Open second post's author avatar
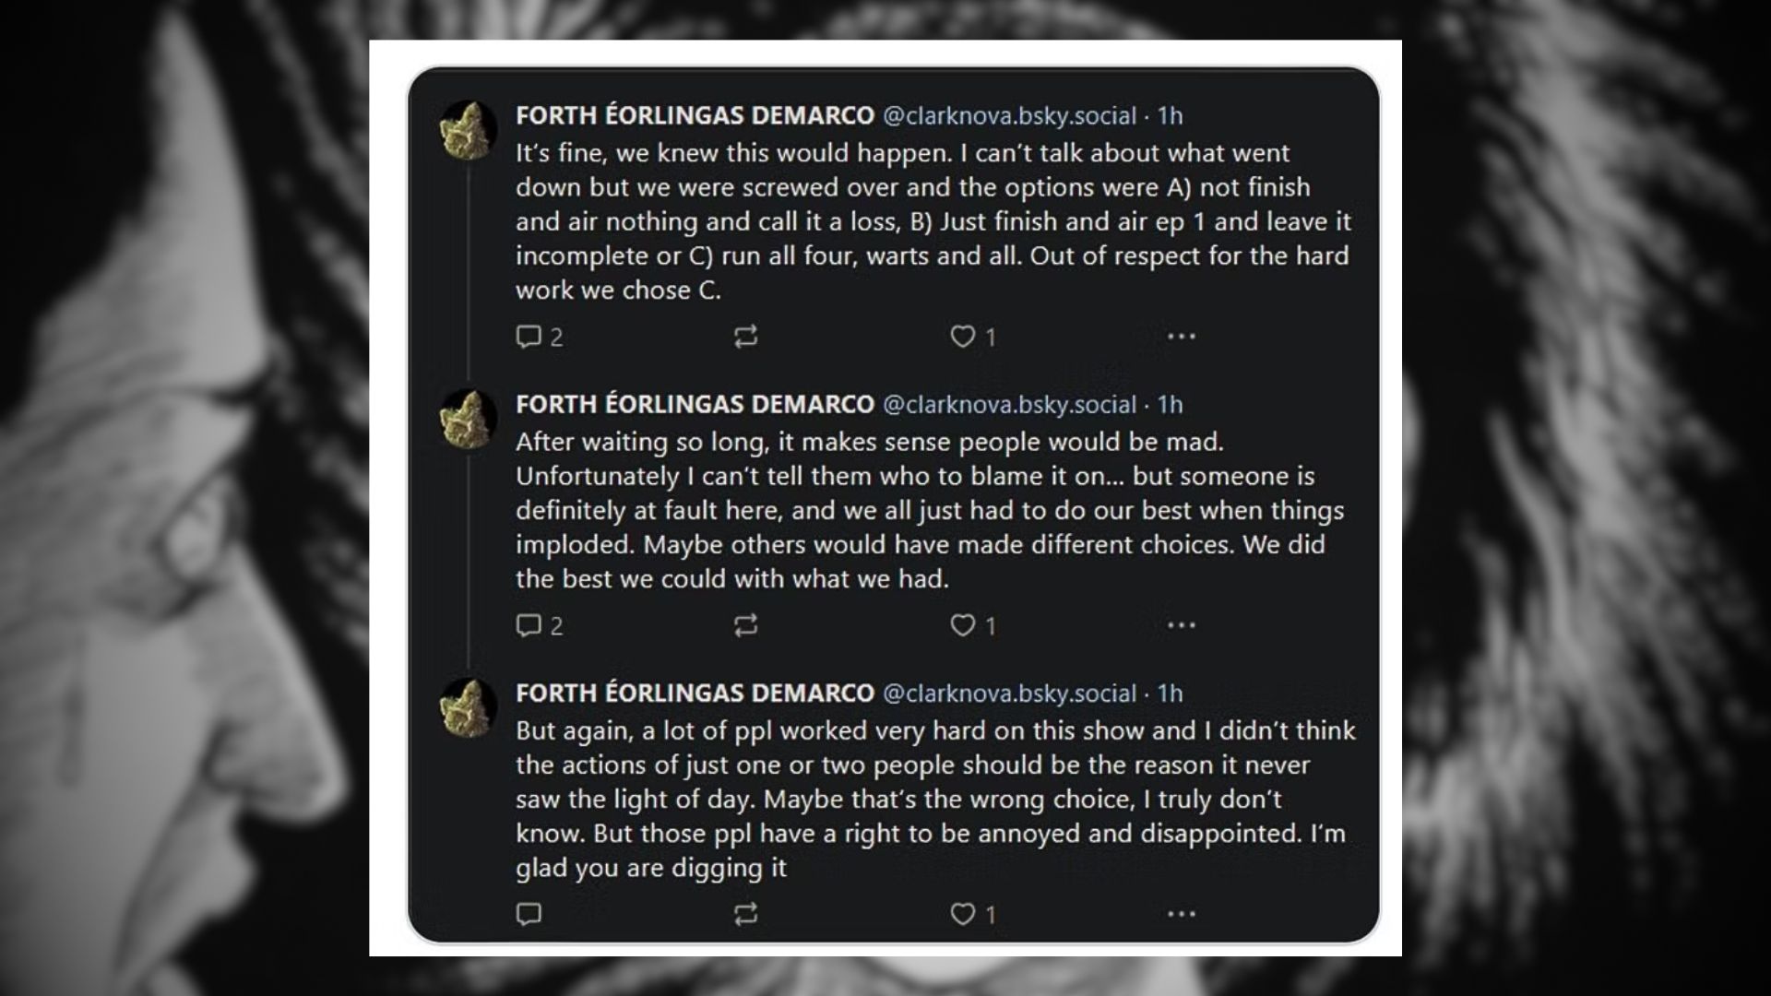The image size is (1771, 996). pyautogui.click(x=469, y=419)
